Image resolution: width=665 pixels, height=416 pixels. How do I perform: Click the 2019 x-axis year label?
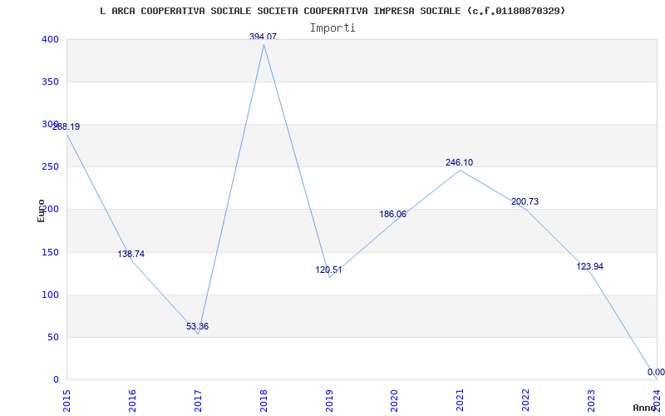point(329,400)
